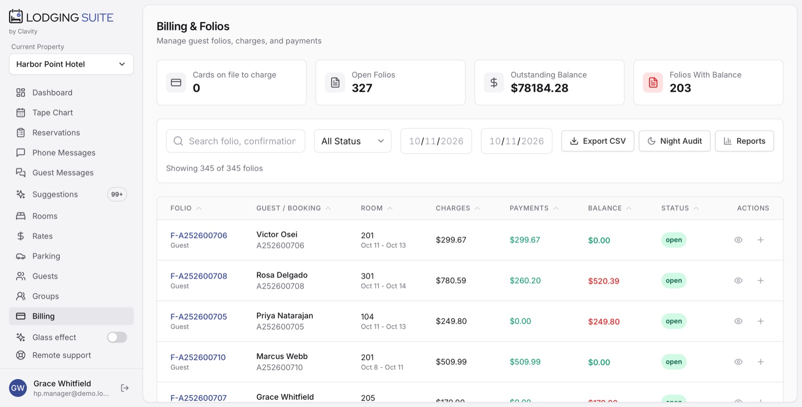Click the Open Folios document icon
Viewport: 802px width, 407px height.
[x=335, y=83]
